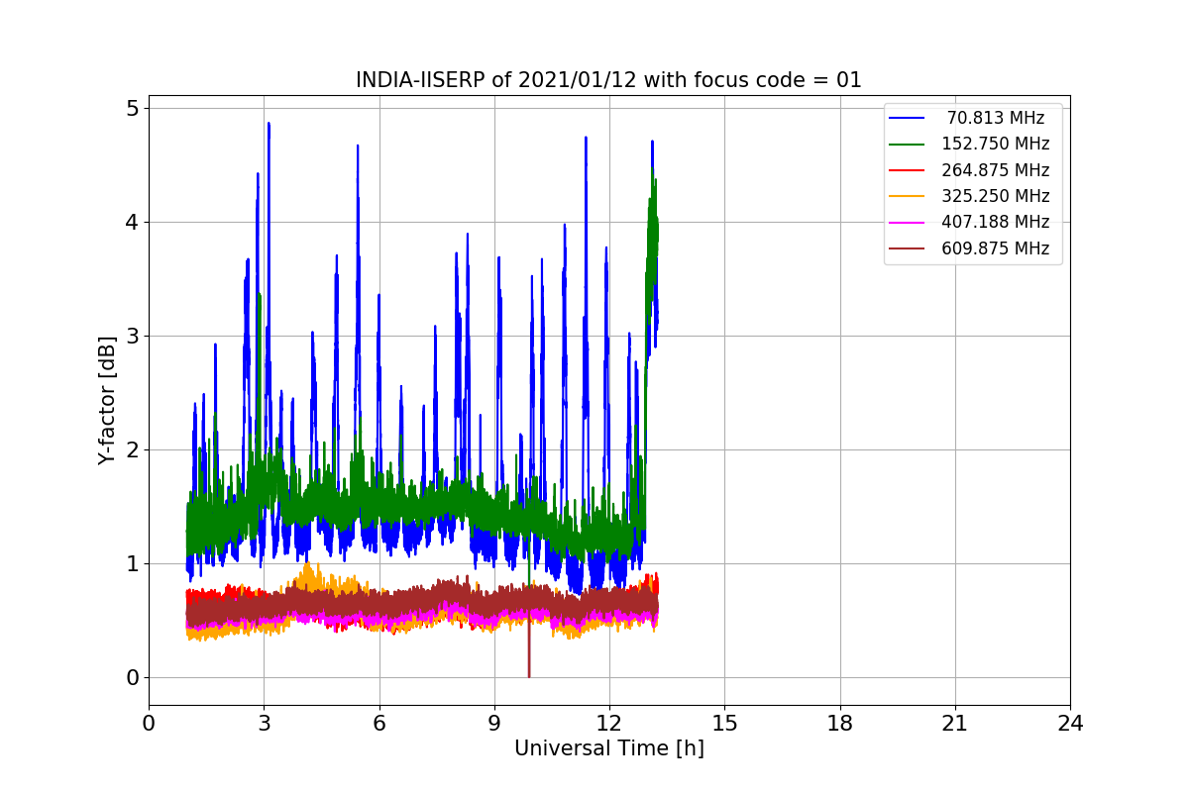This screenshot has width=1189, height=792.
Task: Click the y-axis tick label '1'
Action: pyautogui.click(x=132, y=563)
